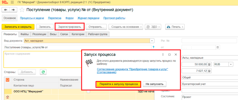The height and width of the screenshot is (100, 238).
Task: Open Согласование документа template link
Action: (132, 71)
